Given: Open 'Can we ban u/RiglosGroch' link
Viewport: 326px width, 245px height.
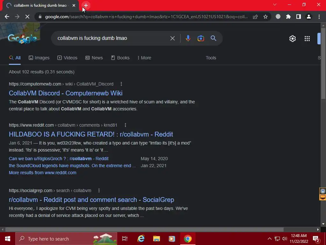Looking at the screenshot, I should click(59, 159).
